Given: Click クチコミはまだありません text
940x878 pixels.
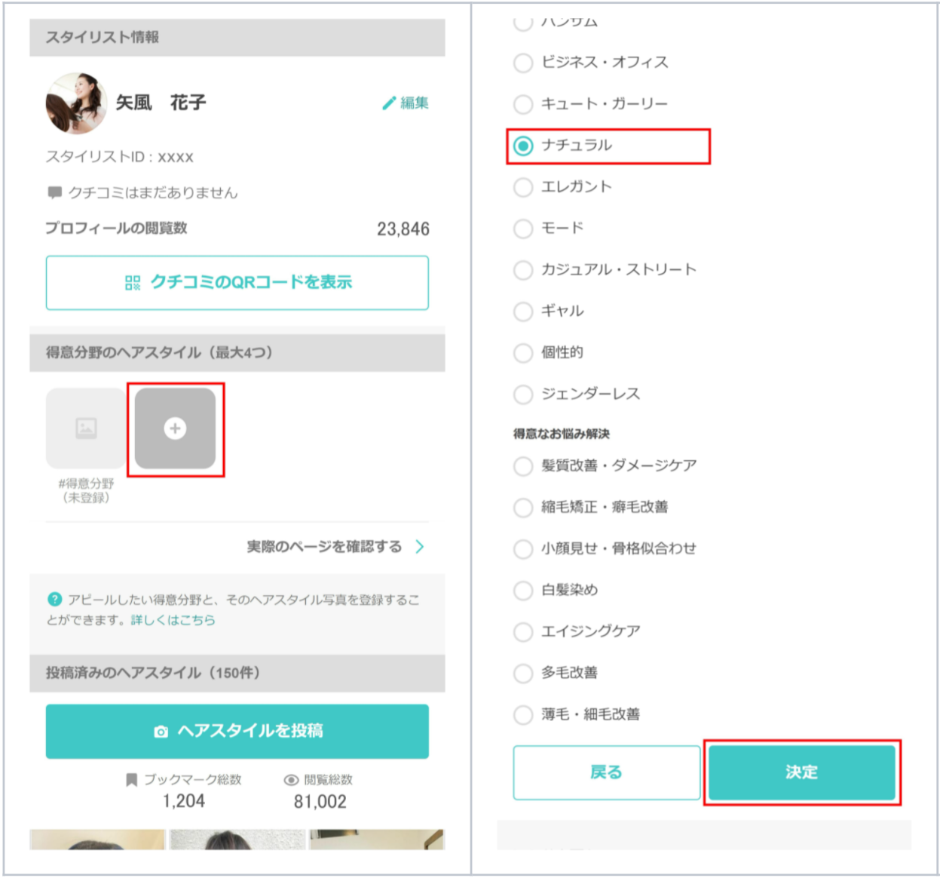Looking at the screenshot, I should (x=153, y=193).
